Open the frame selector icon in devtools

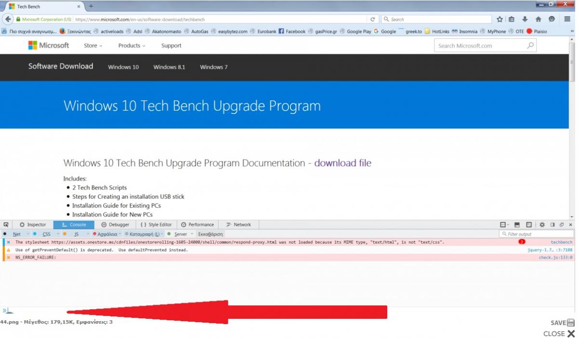point(504,225)
